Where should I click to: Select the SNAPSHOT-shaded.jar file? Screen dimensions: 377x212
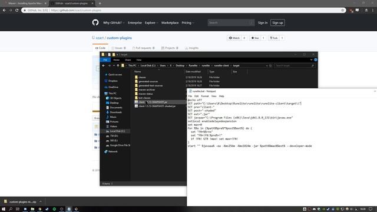pos(157,106)
